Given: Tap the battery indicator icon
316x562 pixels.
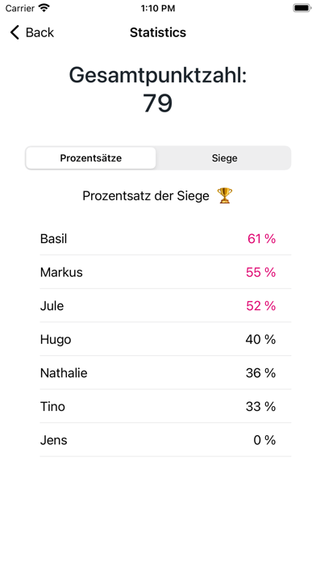Looking at the screenshot, I should pyautogui.click(x=302, y=8).
